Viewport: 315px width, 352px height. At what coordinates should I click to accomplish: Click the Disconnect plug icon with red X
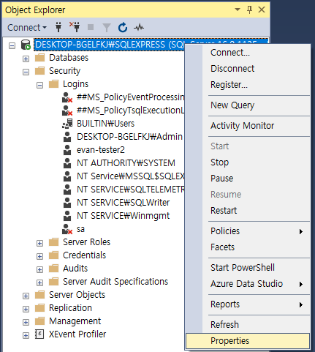[75, 27]
